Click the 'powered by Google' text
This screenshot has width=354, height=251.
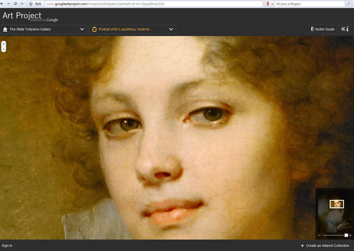tap(44, 20)
